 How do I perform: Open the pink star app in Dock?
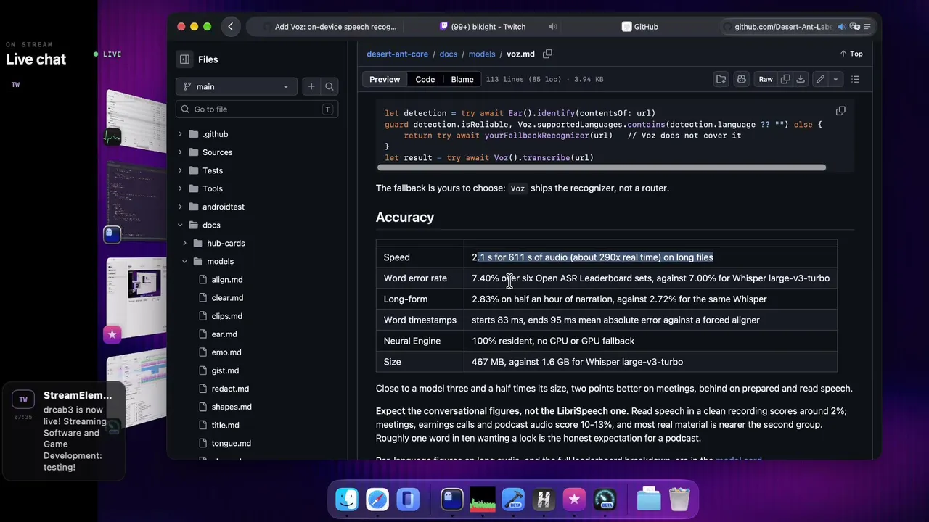(574, 500)
